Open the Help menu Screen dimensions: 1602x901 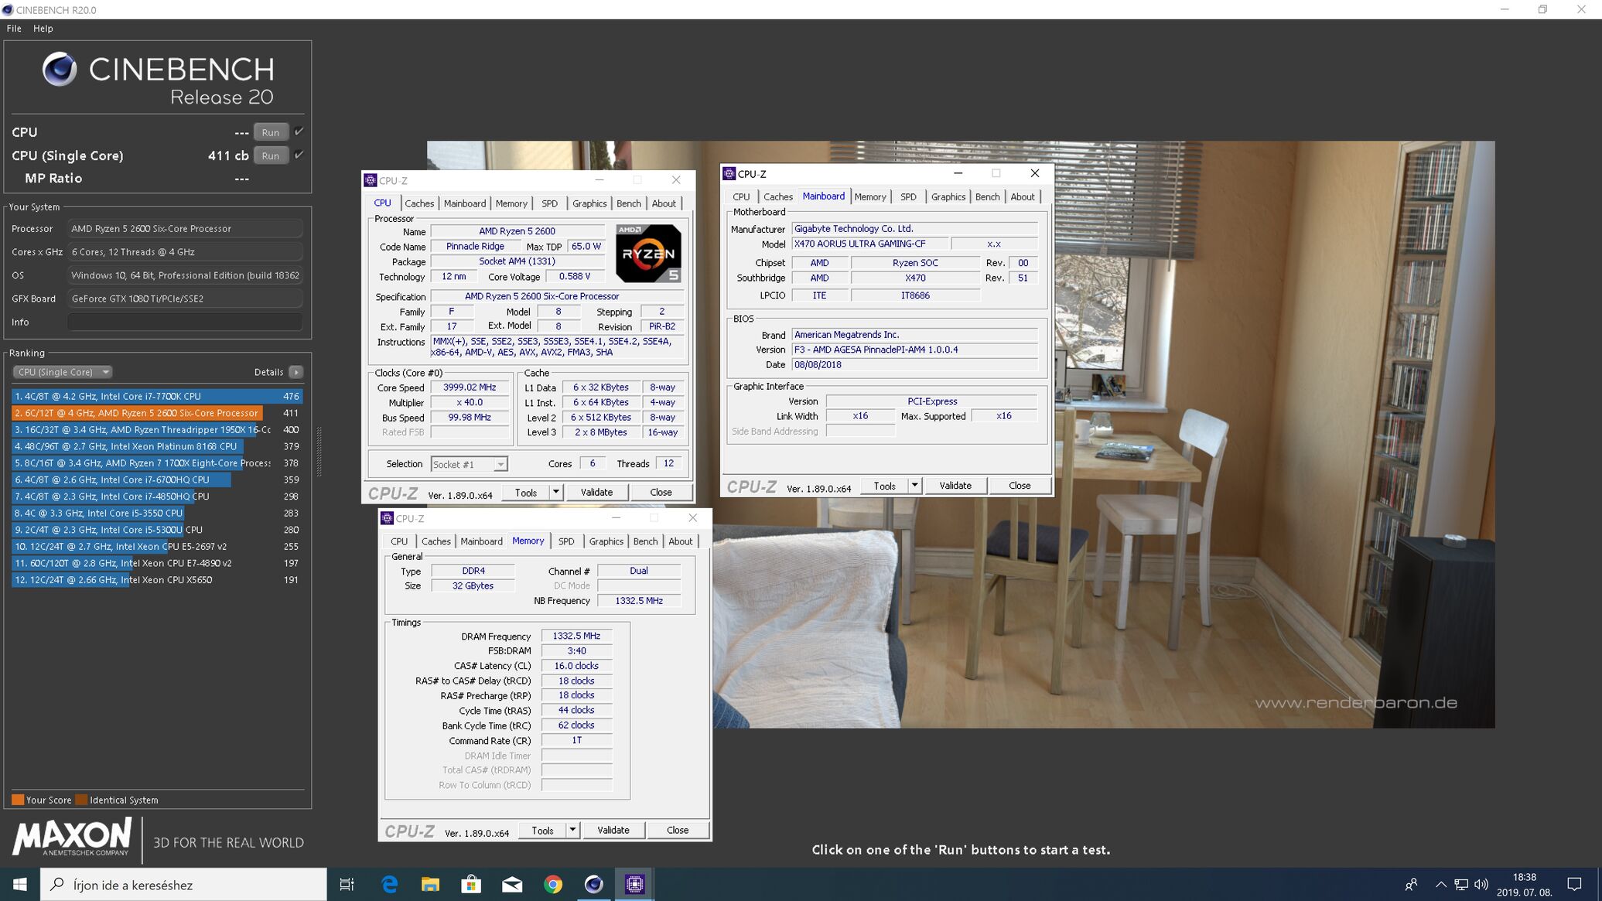[43, 28]
